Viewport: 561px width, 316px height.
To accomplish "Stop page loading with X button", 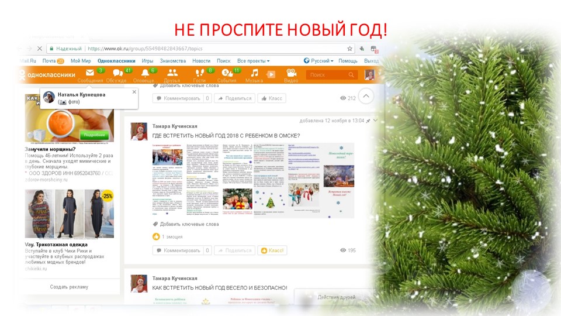I will tap(40, 49).
